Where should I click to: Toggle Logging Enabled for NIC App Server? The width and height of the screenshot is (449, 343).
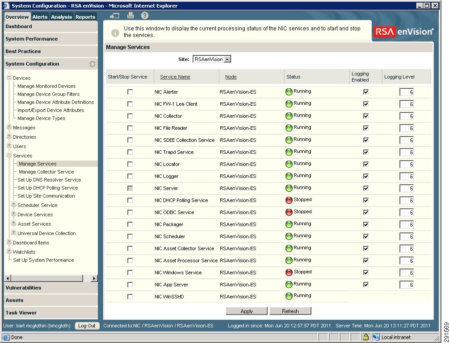click(x=366, y=285)
